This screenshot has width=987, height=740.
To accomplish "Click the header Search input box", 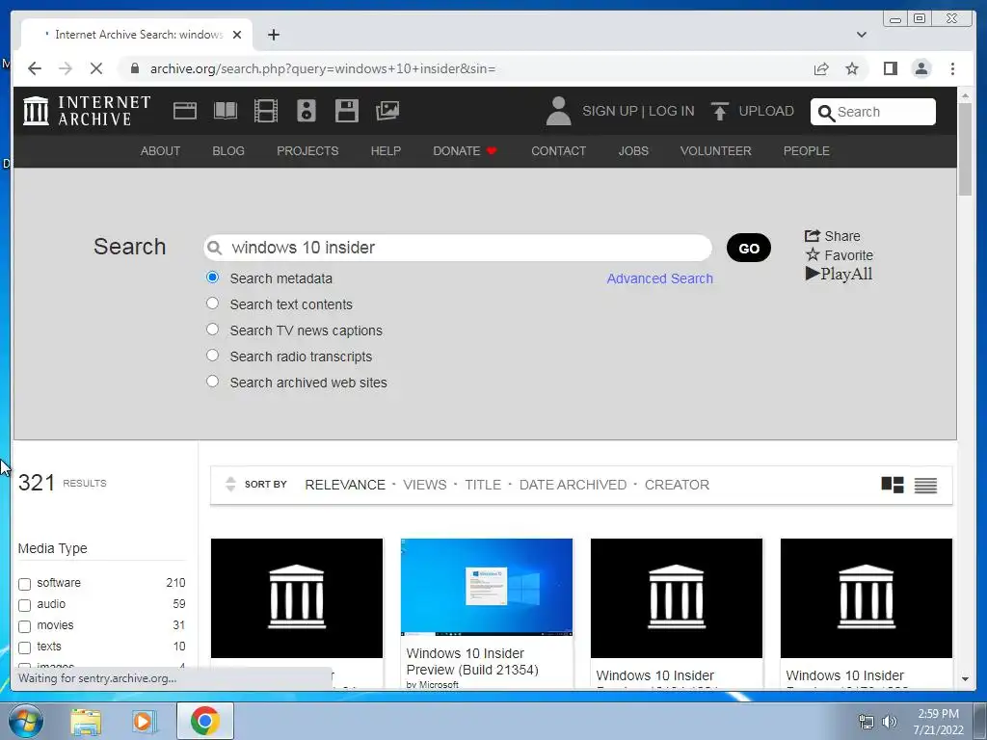I will click(x=873, y=112).
